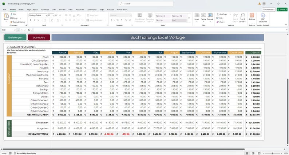Click the Adobe Acrobat PDF icon
The width and height of the screenshot is (289, 155).
(263, 15)
